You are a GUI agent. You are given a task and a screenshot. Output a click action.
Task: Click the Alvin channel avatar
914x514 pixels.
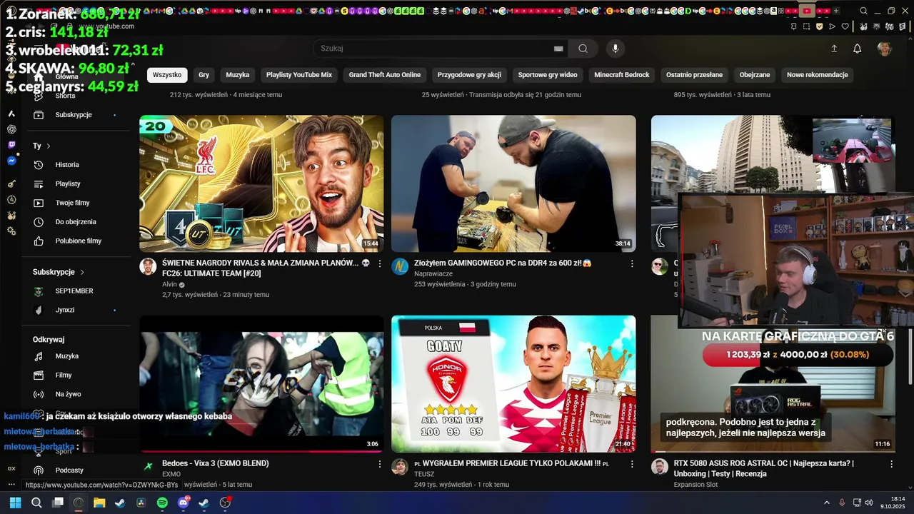[148, 266]
